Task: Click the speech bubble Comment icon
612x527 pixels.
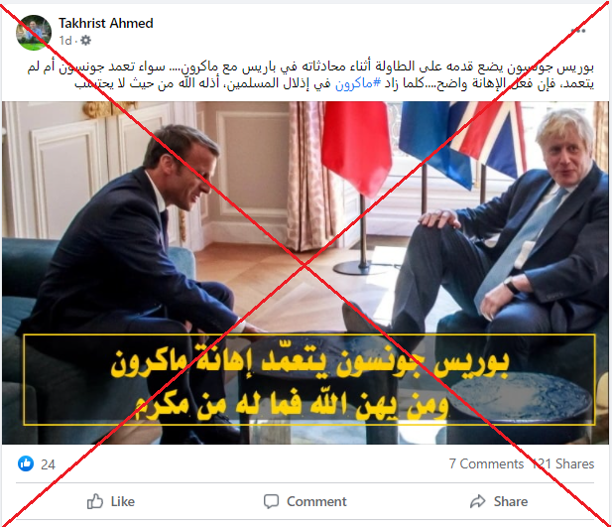Action: coord(271,501)
